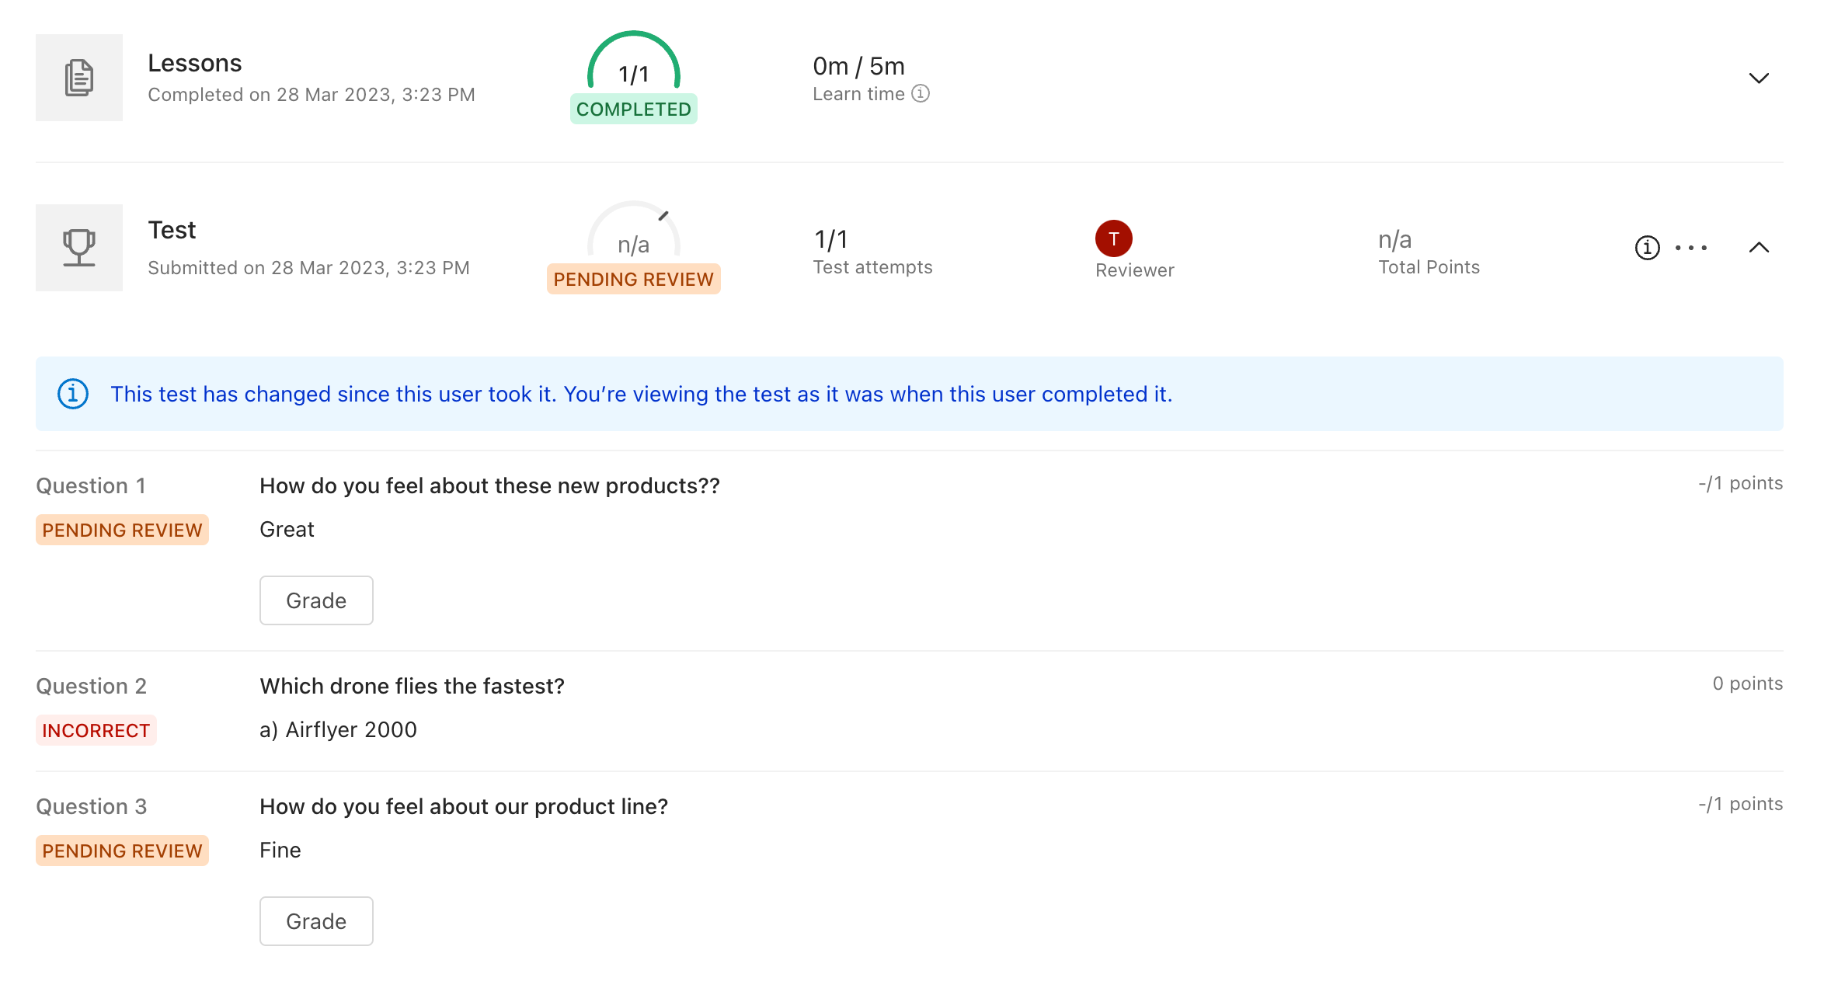Viewport: 1824px width, 988px height.
Task: Click the Test title heading
Action: [x=172, y=230]
